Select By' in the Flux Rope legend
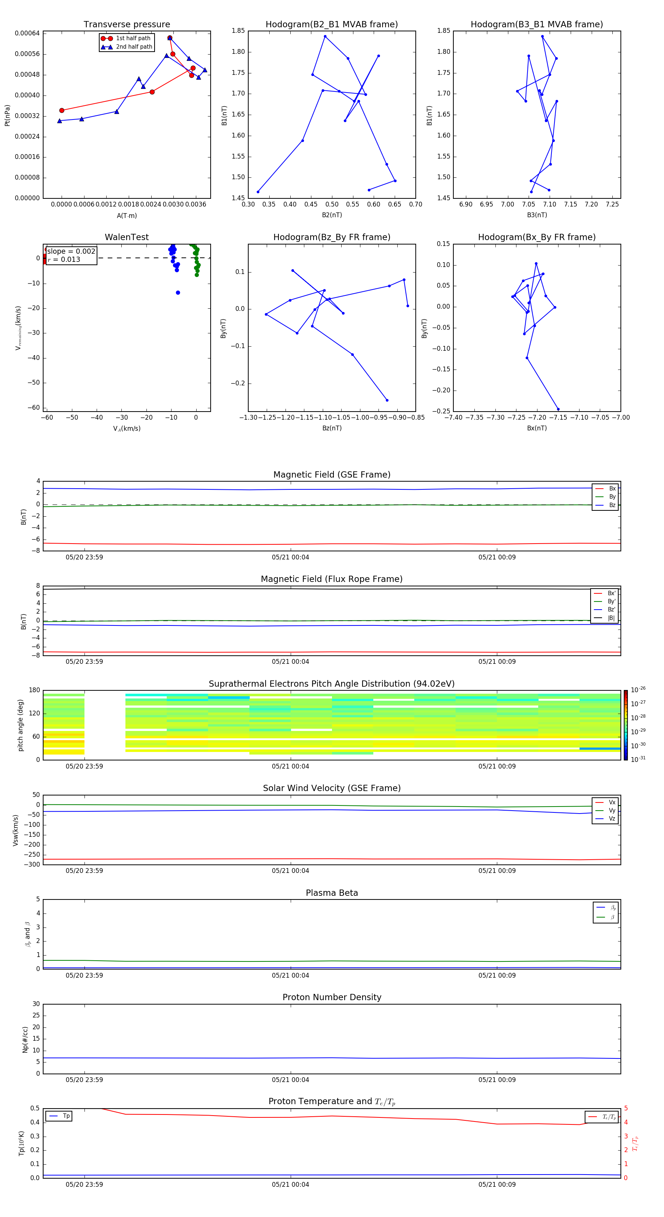The width and height of the screenshot is (664, 1217). pos(605,601)
